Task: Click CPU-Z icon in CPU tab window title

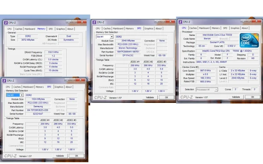Action: [x=180, y=22]
